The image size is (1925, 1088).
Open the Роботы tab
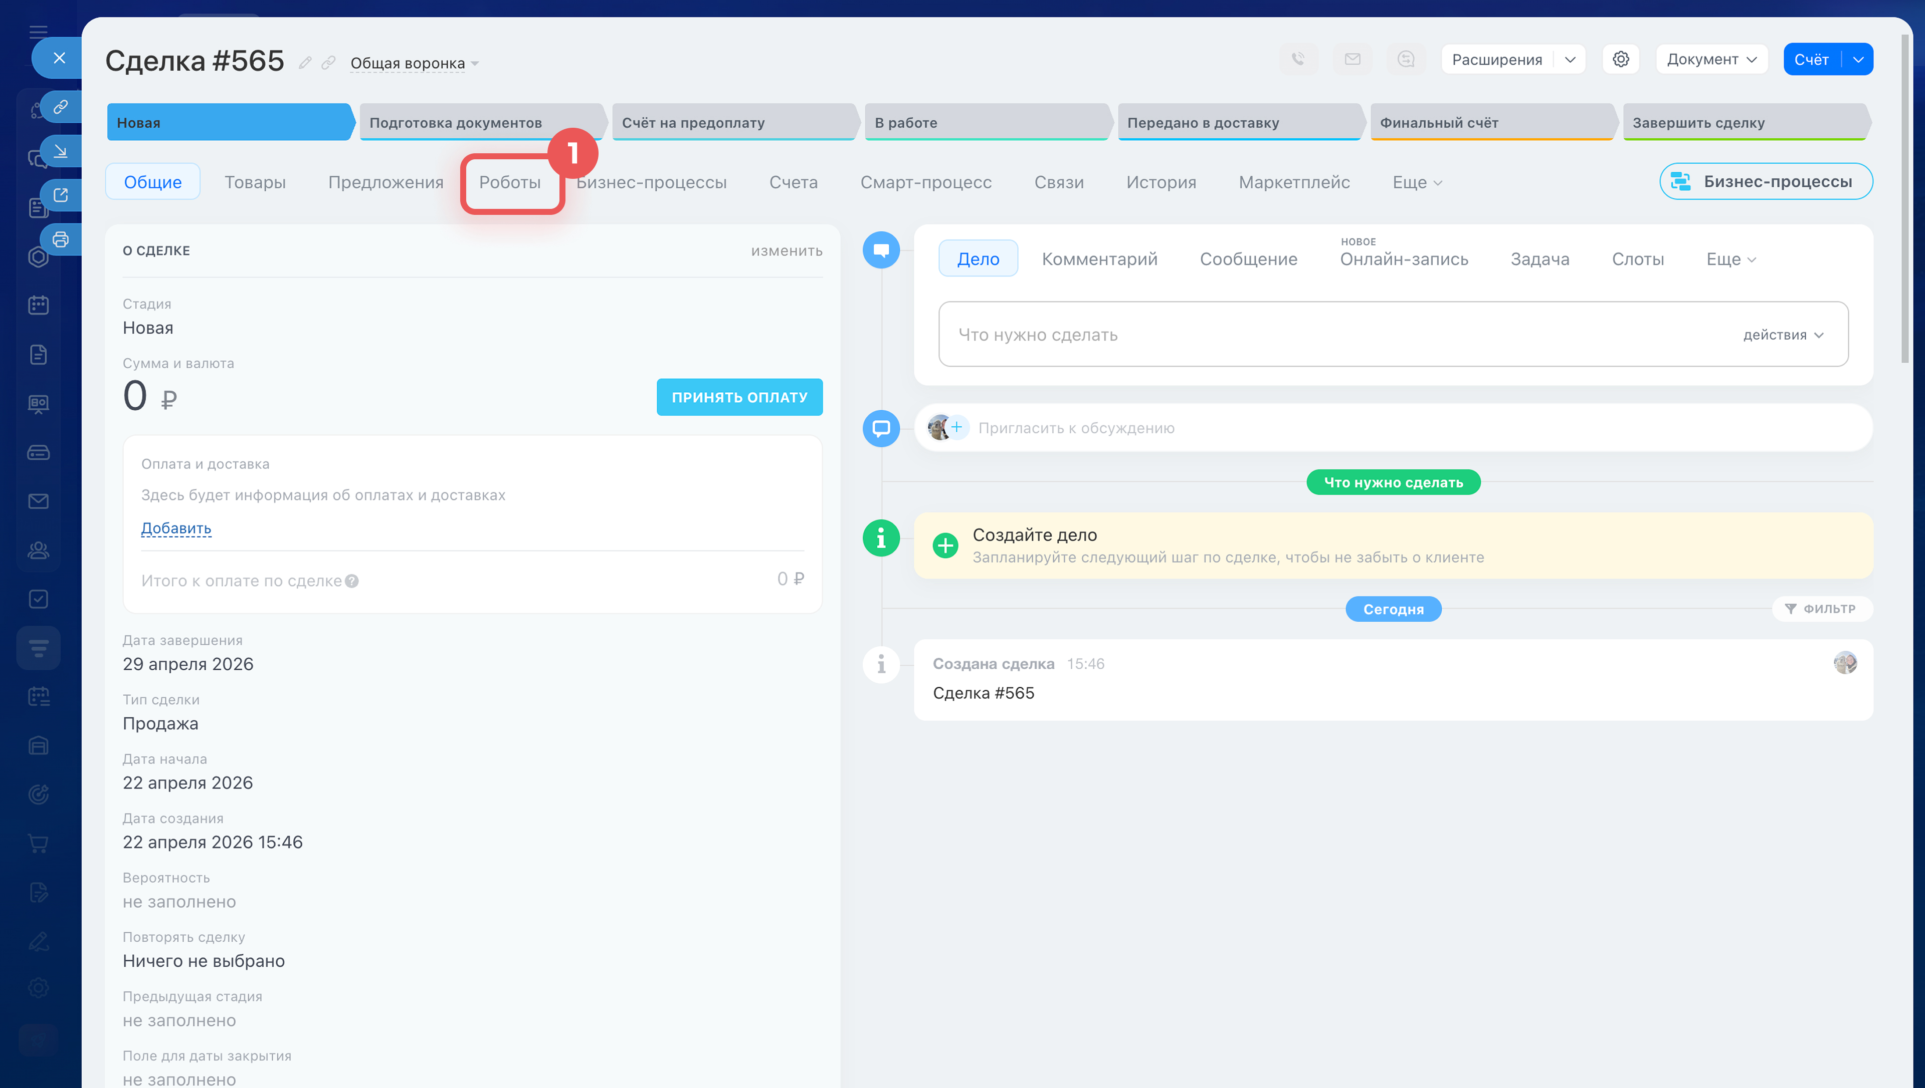click(510, 182)
